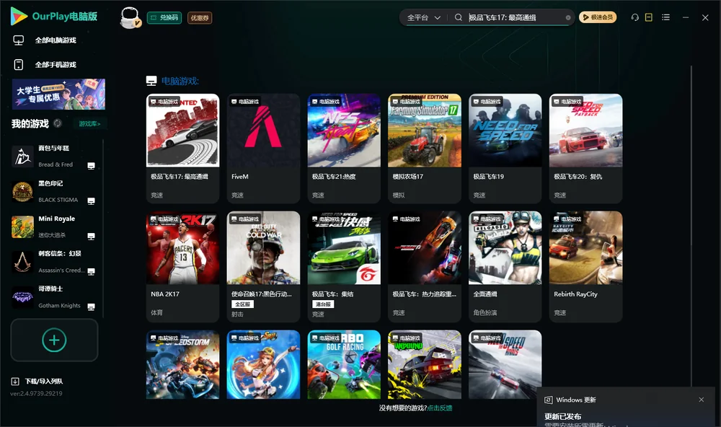Open the Speedstorm game card
Screen dimensions: 721x427
(182, 364)
